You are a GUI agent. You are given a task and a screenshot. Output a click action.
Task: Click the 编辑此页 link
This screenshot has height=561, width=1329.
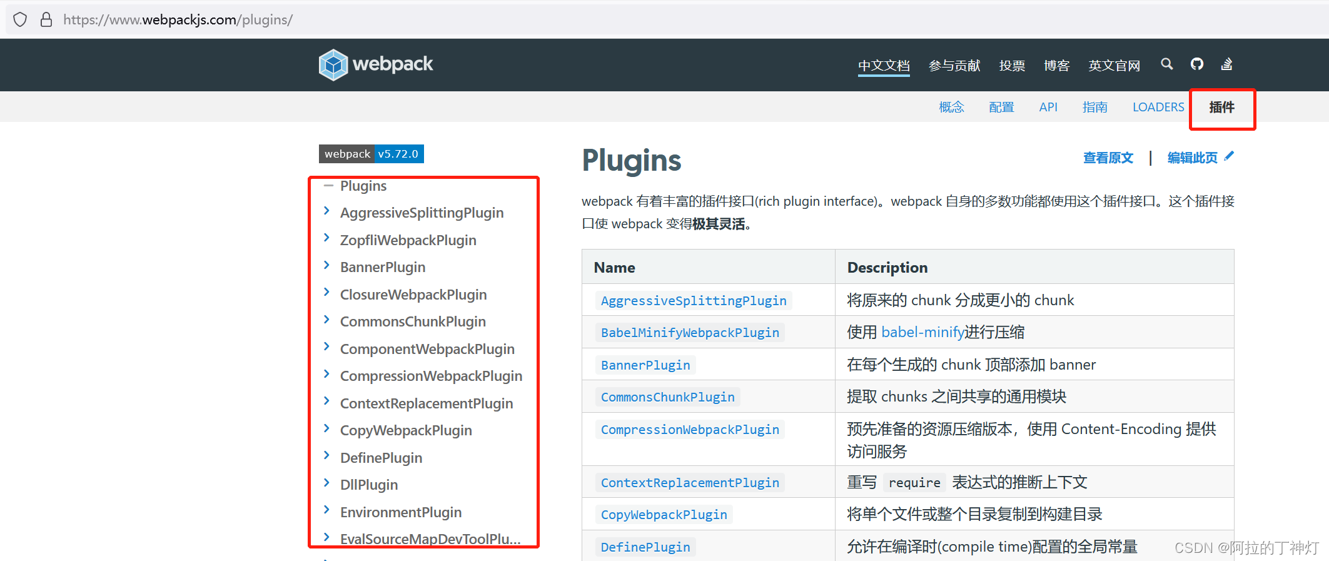tap(1193, 158)
